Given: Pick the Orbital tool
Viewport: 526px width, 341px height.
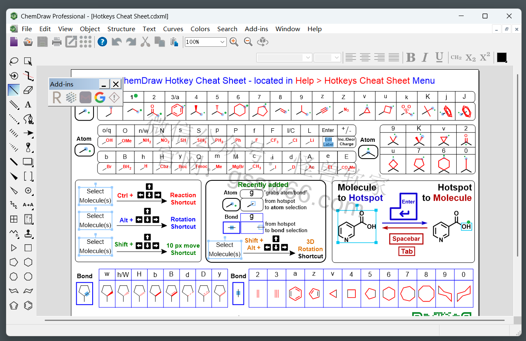Looking at the screenshot, I should [x=28, y=148].
